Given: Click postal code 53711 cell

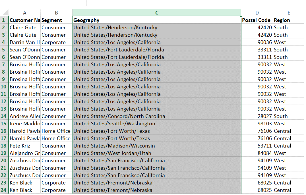Looking at the screenshot, I should click(257, 146).
